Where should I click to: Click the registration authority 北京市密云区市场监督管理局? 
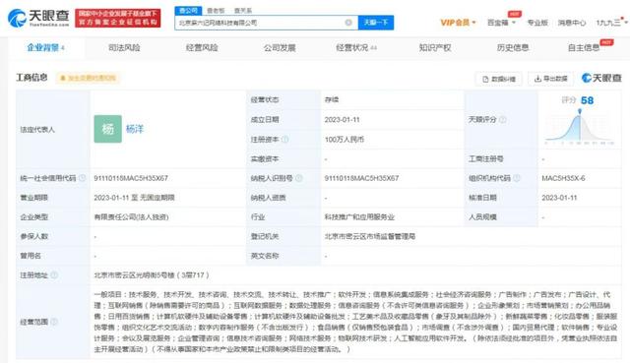coord(370,236)
